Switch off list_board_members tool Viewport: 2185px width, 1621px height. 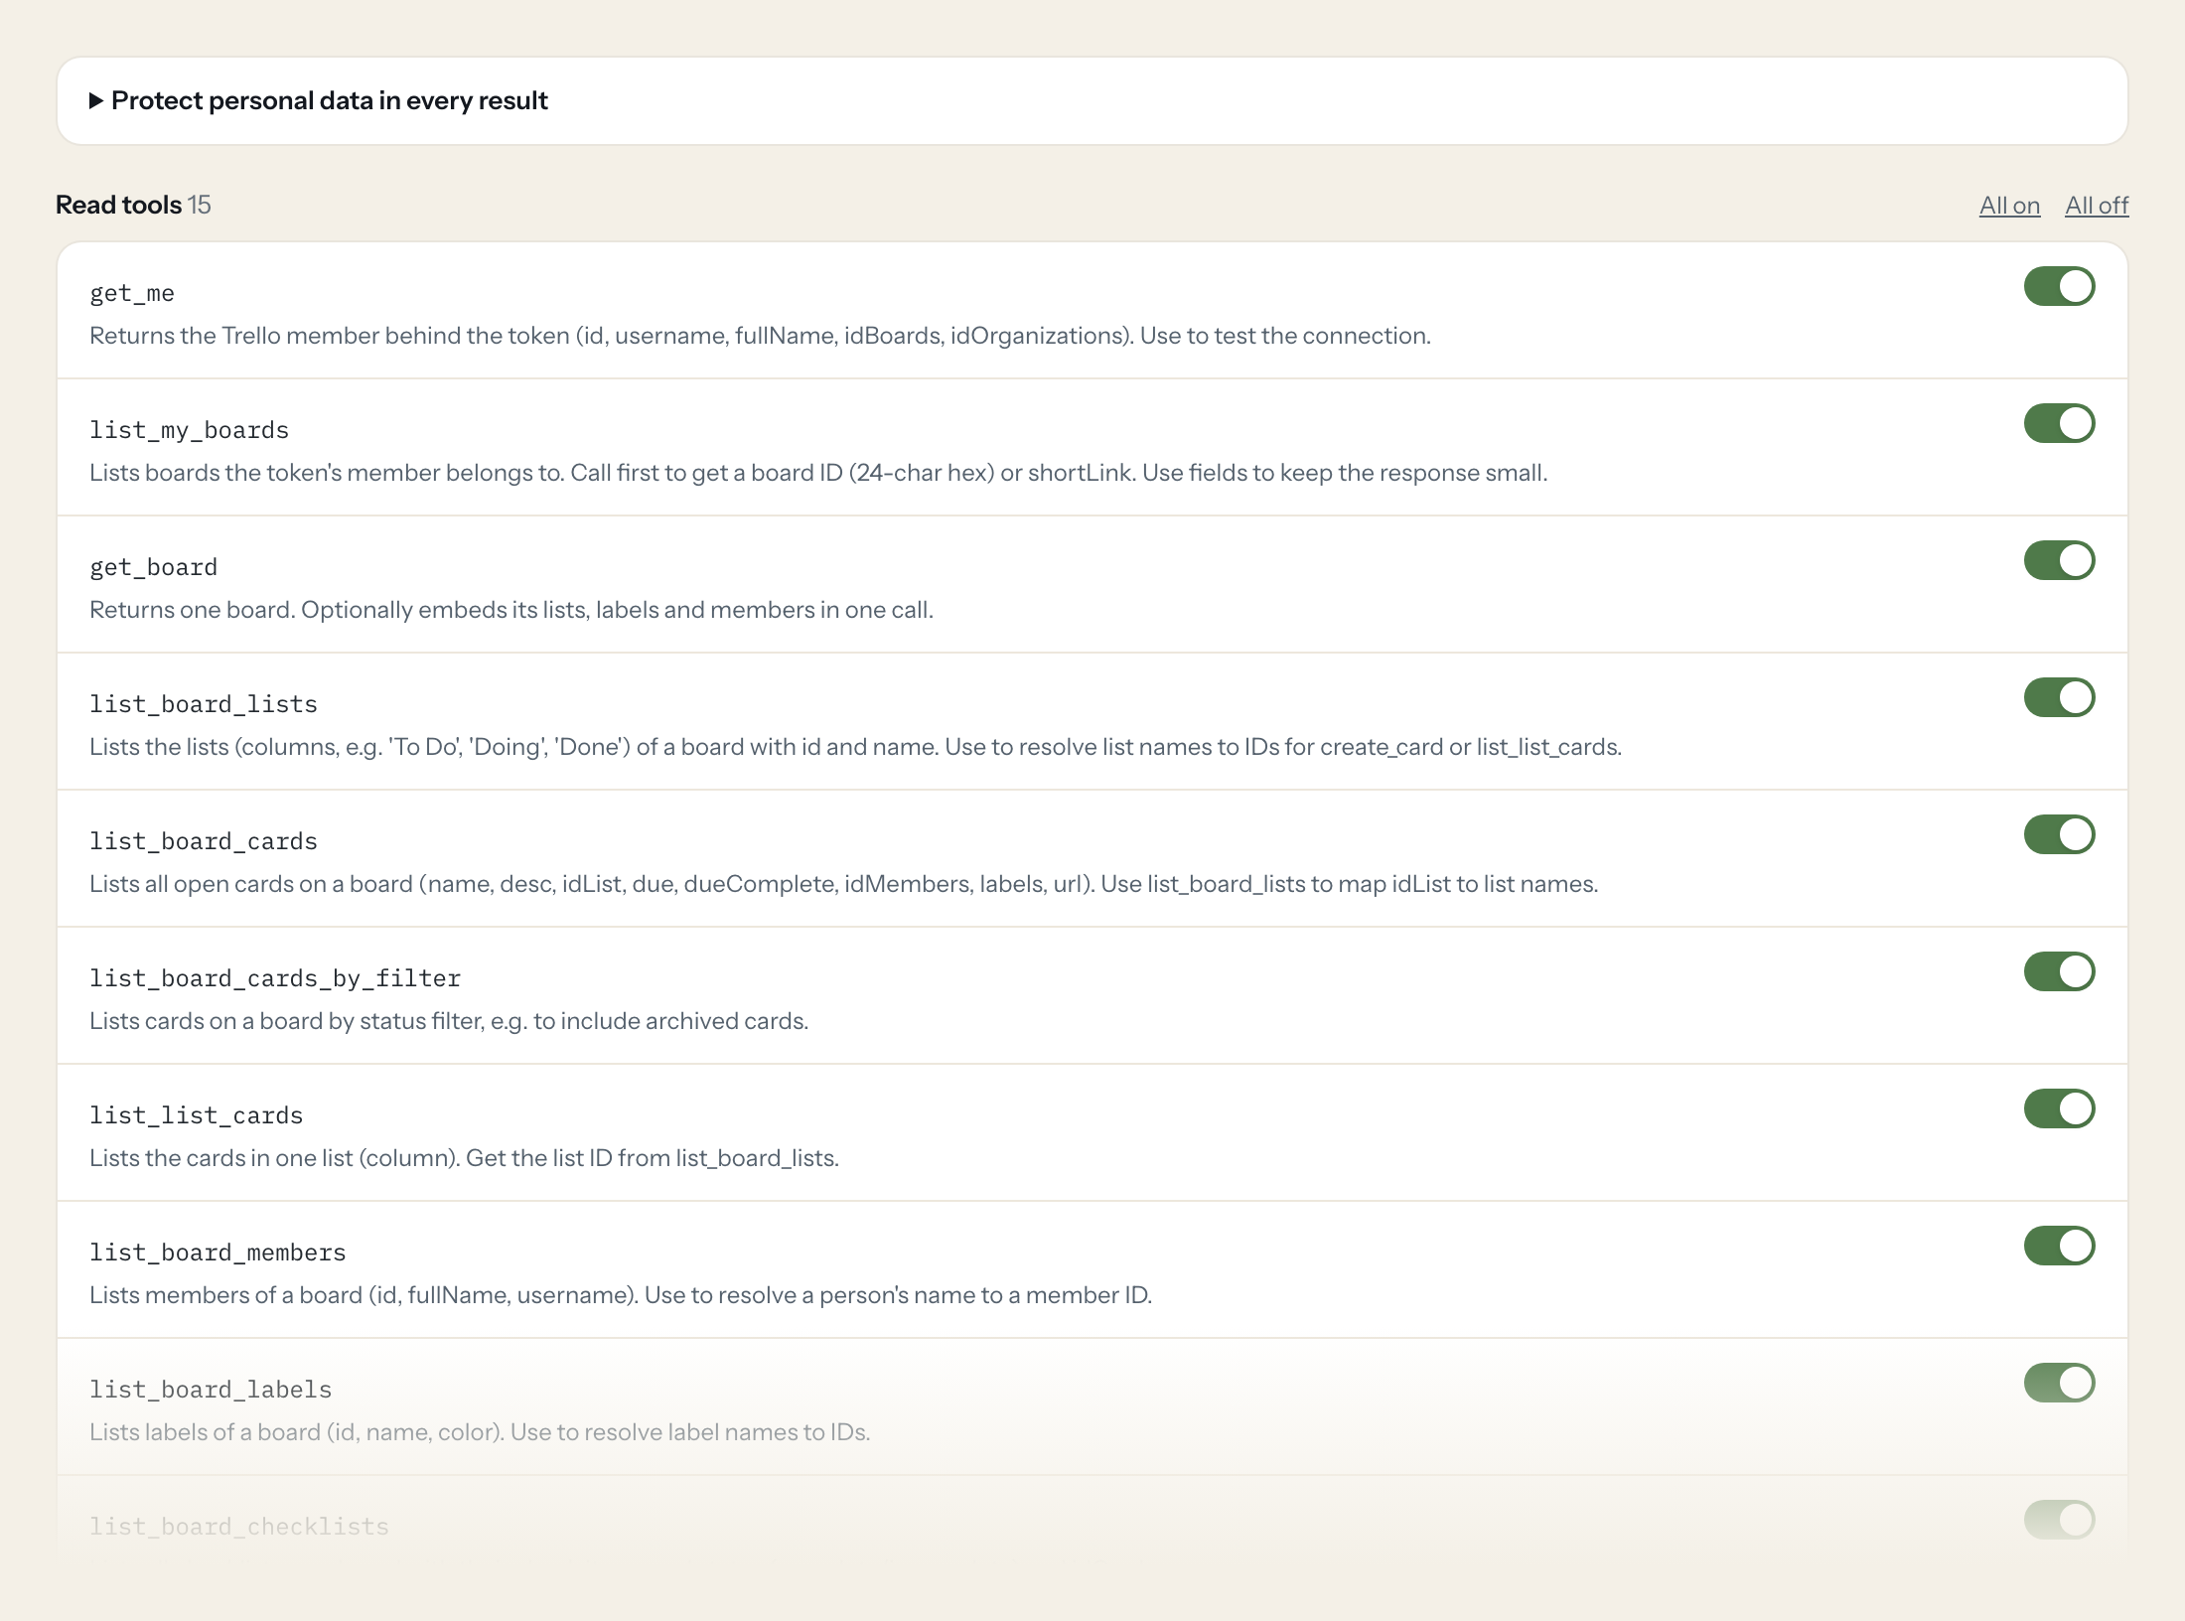coord(2060,1246)
